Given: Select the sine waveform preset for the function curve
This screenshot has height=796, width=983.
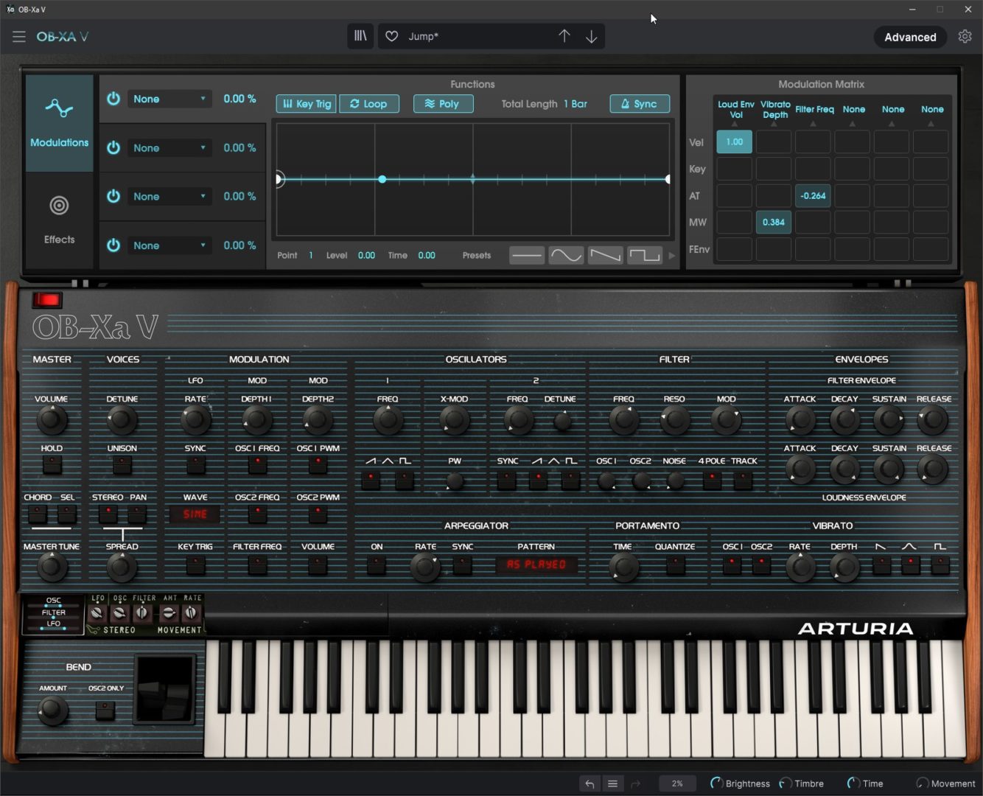Looking at the screenshot, I should [x=566, y=255].
